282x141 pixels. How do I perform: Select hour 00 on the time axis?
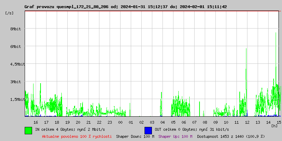click(x=120, y=122)
